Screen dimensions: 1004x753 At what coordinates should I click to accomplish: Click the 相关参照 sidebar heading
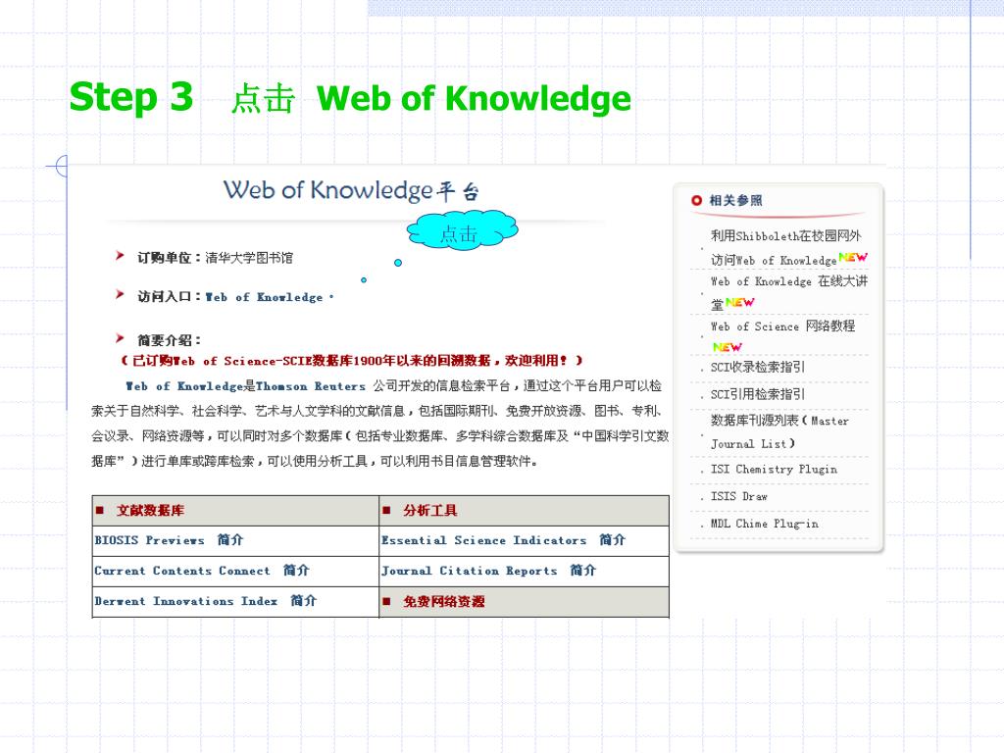[x=735, y=200]
